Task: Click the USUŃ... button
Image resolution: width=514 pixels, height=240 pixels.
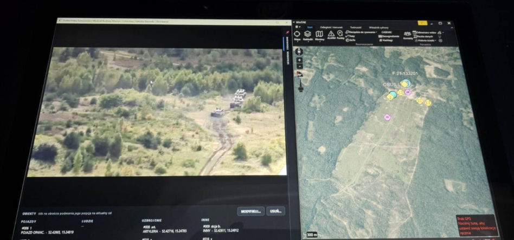Action: coord(275,211)
